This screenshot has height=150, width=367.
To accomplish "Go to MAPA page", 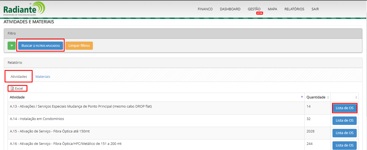I will point(272,9).
